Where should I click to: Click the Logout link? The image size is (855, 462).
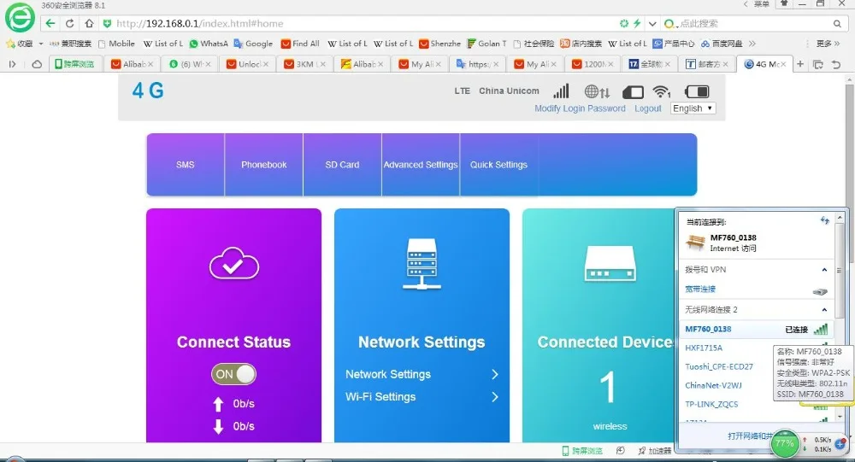pos(648,108)
